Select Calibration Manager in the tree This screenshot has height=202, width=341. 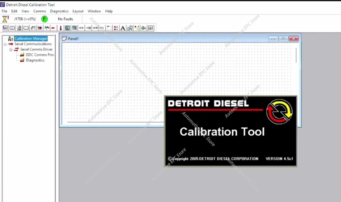pos(31,39)
